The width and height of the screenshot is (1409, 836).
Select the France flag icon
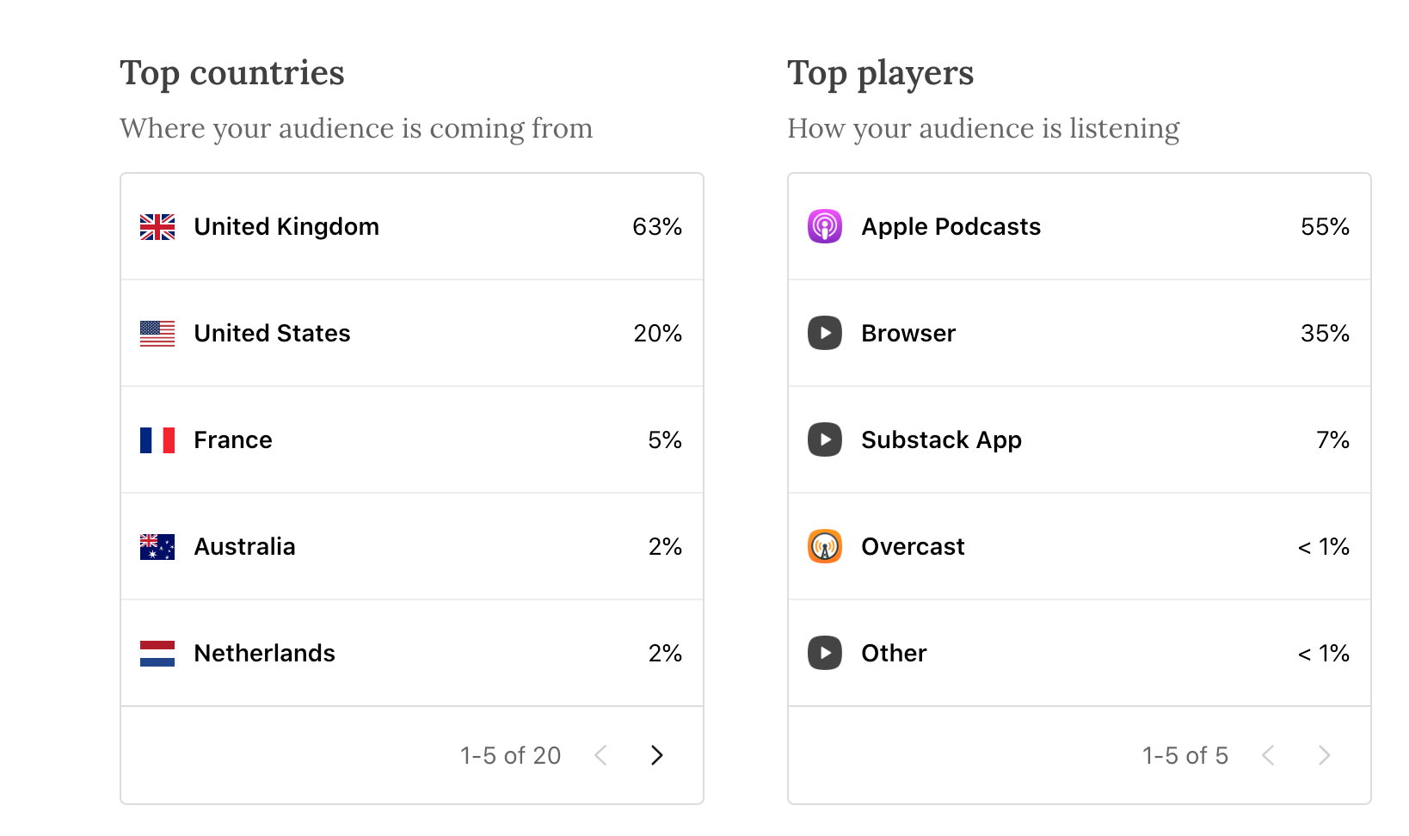[x=157, y=440]
